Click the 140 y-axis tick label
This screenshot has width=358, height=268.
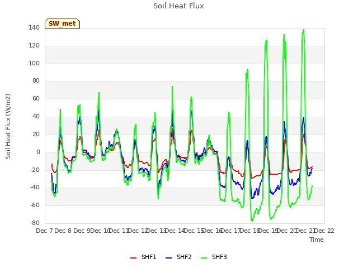click(x=34, y=28)
